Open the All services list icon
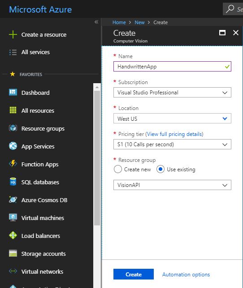This screenshot has width=243, height=288. (x=13, y=52)
